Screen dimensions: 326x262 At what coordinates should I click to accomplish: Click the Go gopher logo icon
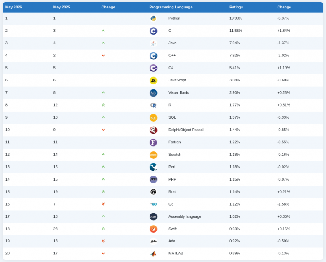[153, 204]
